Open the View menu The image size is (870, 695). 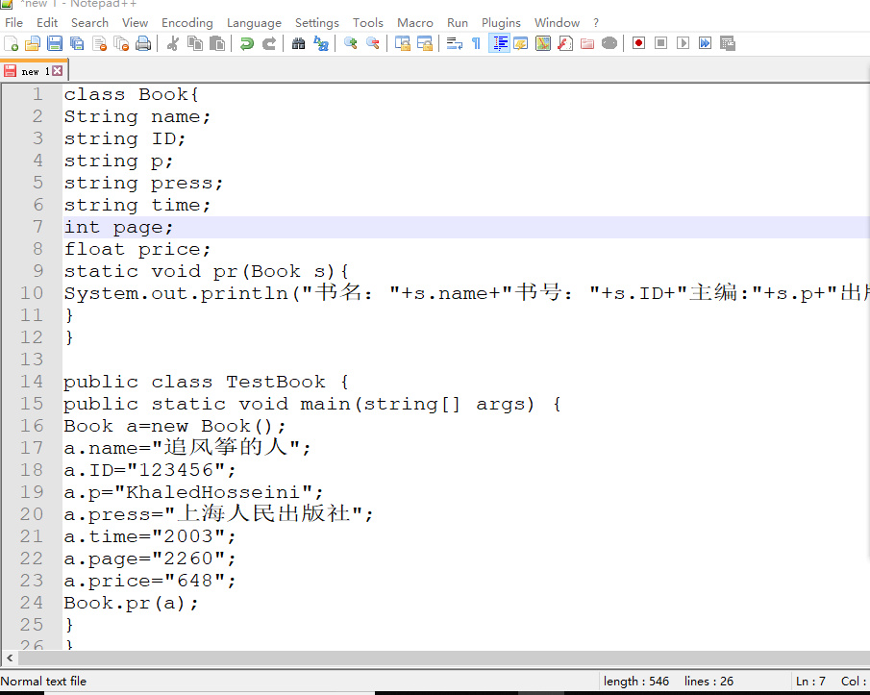pos(135,23)
